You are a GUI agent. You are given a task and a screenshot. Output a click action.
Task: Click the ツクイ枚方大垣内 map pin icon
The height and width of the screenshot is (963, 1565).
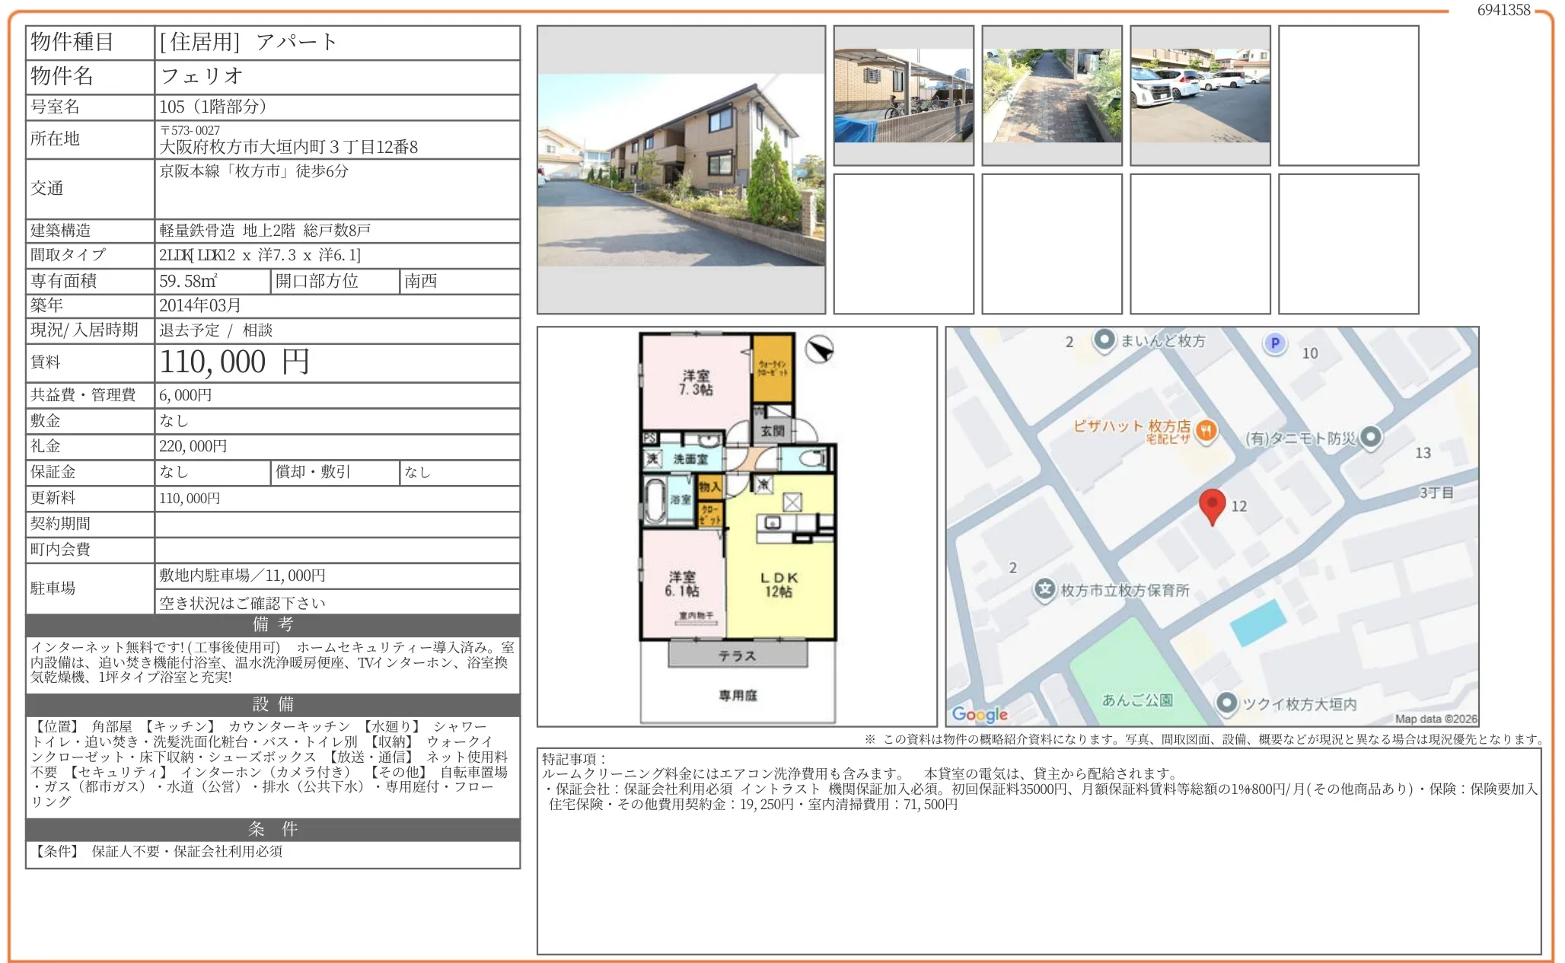pyautogui.click(x=1226, y=703)
